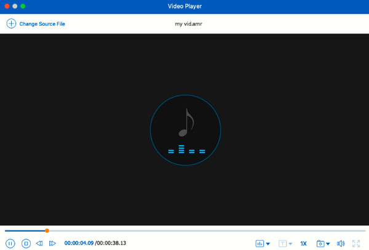Step to previous frame using the backward button
Image resolution: width=369 pixels, height=250 pixels.
coord(39,243)
